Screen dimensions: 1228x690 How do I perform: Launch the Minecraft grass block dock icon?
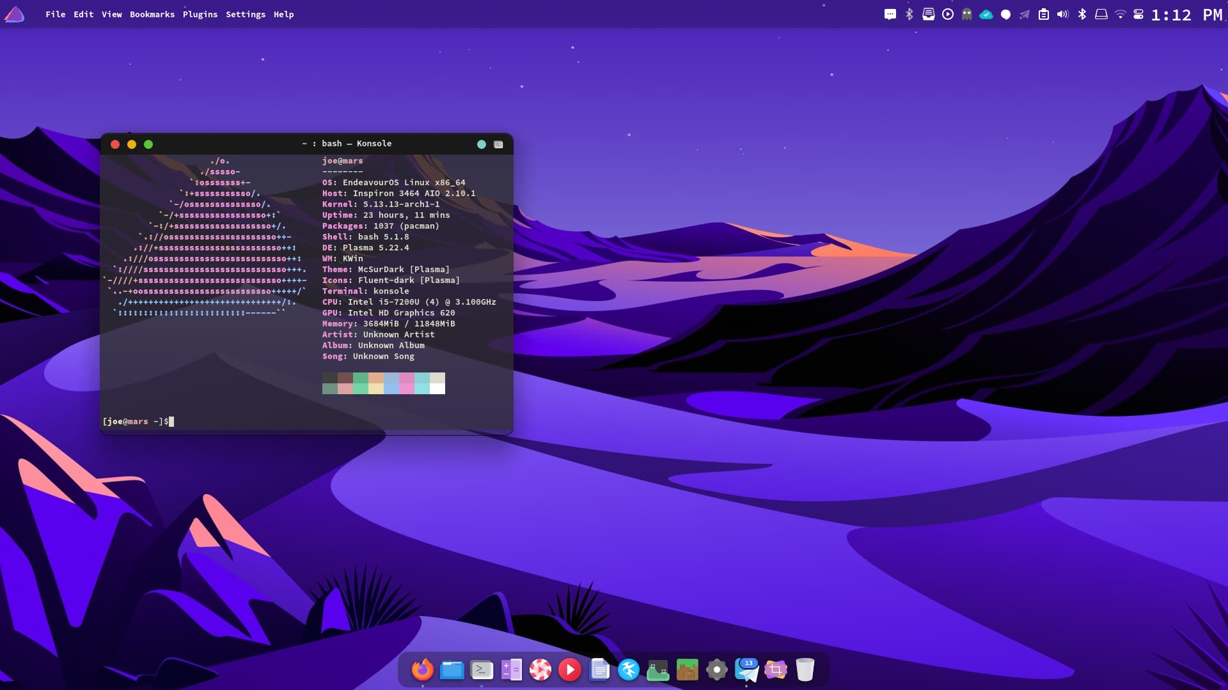[688, 670]
